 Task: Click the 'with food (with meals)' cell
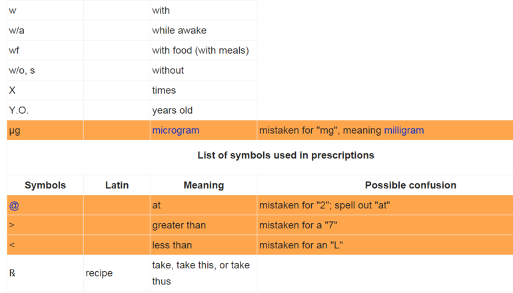pyautogui.click(x=200, y=51)
